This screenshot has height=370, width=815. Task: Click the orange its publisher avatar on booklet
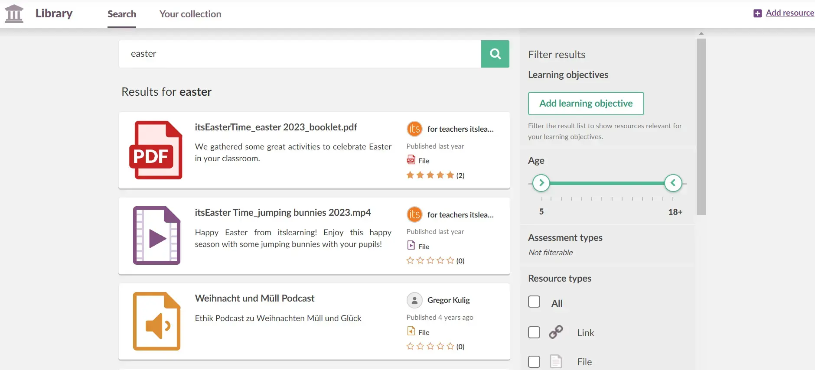(x=414, y=129)
